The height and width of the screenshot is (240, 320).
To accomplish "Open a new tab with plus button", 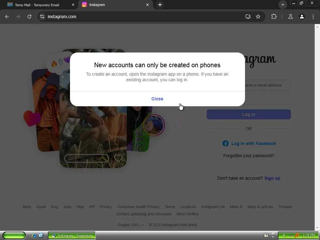I will [160, 5].
